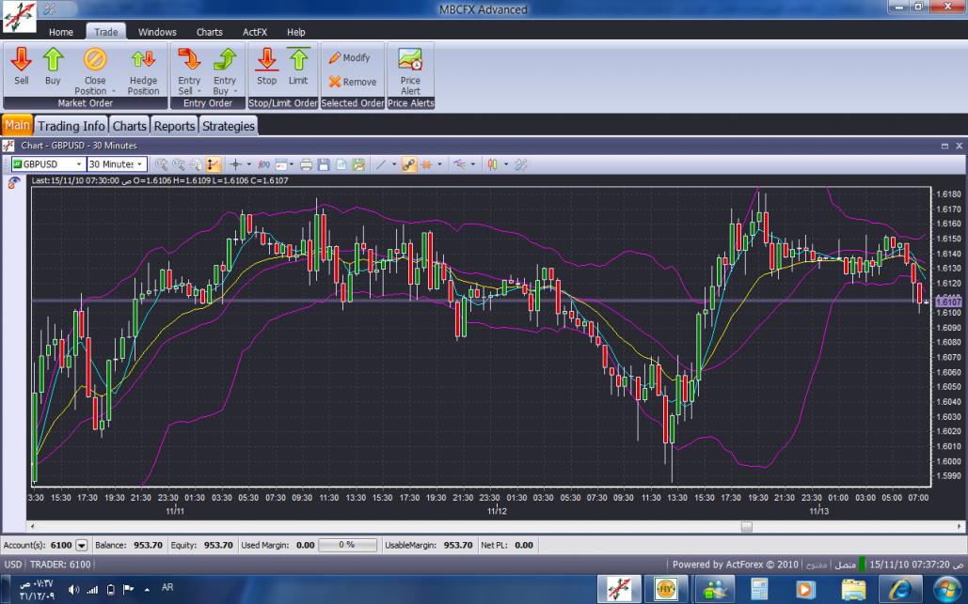Click the zoom-out magnifier on chart toolbar
968x604 pixels.
pos(179,164)
